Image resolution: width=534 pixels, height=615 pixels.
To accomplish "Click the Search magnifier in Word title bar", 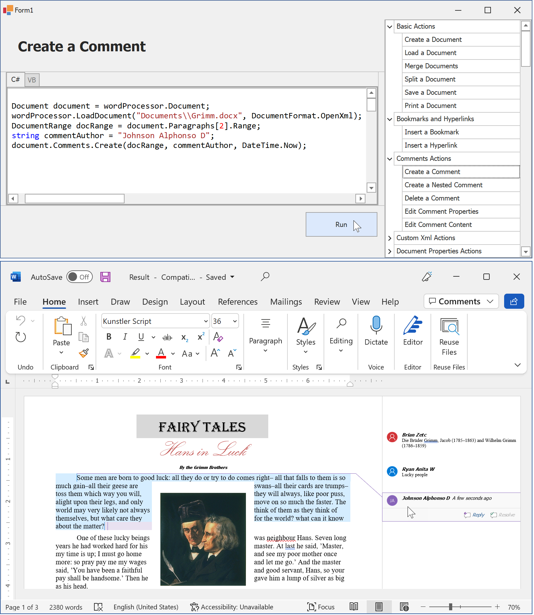I will point(265,277).
